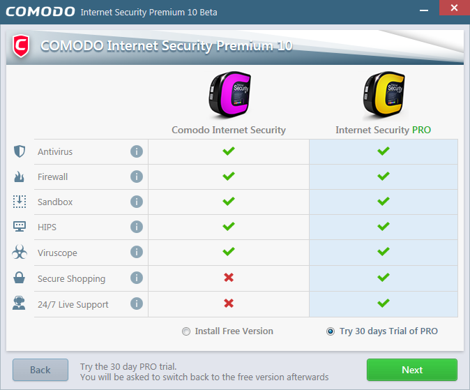
Task: Open info for Sandbox feature
Action: pyautogui.click(x=137, y=202)
